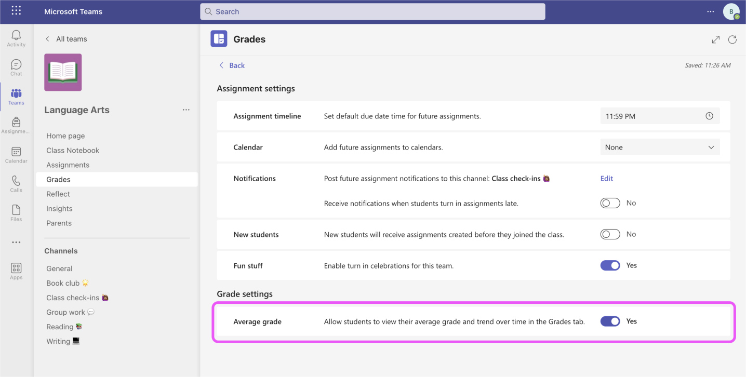
Task: Turn off Fun stuff celebrations toggle
Action: coord(610,265)
